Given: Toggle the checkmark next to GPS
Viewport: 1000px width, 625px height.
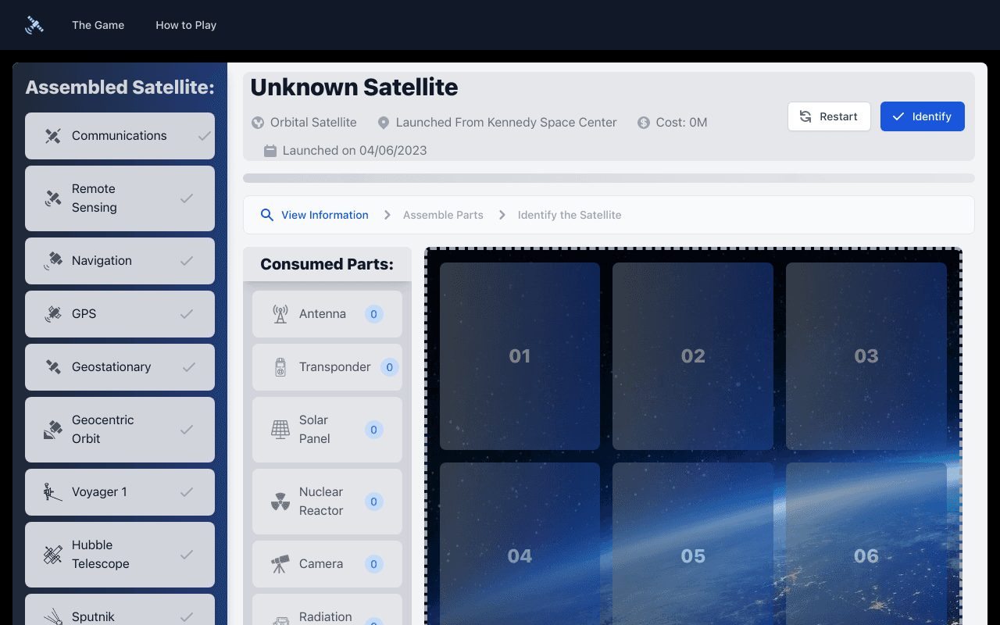Looking at the screenshot, I should coord(187,313).
